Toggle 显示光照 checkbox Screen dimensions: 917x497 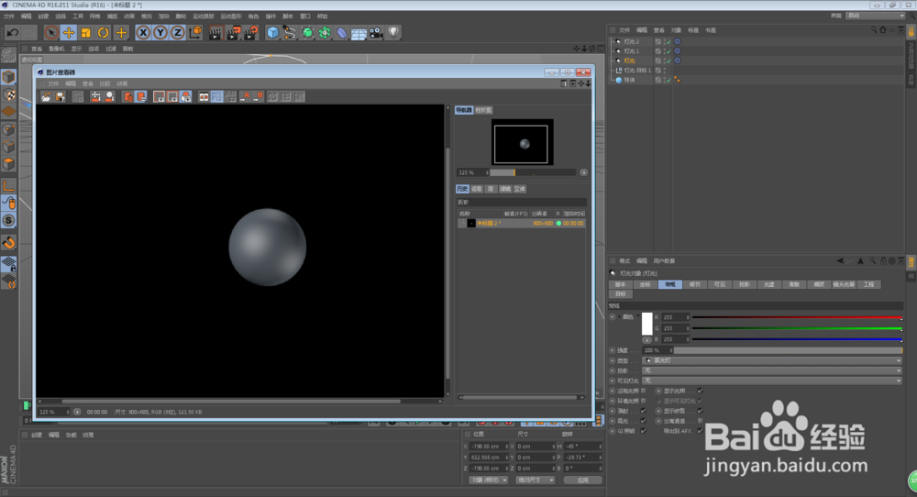pyautogui.click(x=700, y=391)
